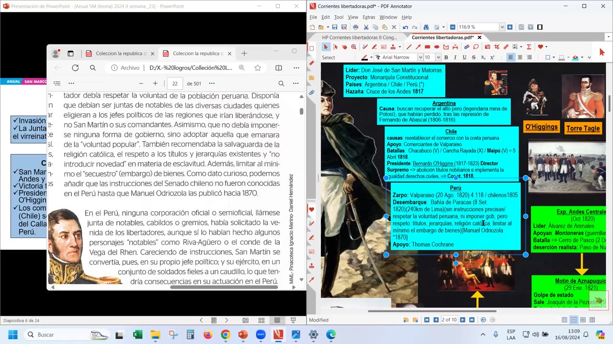Viewport: 613px width, 344px height.
Task: Choose the Line drawing tool
Action: tap(409, 47)
